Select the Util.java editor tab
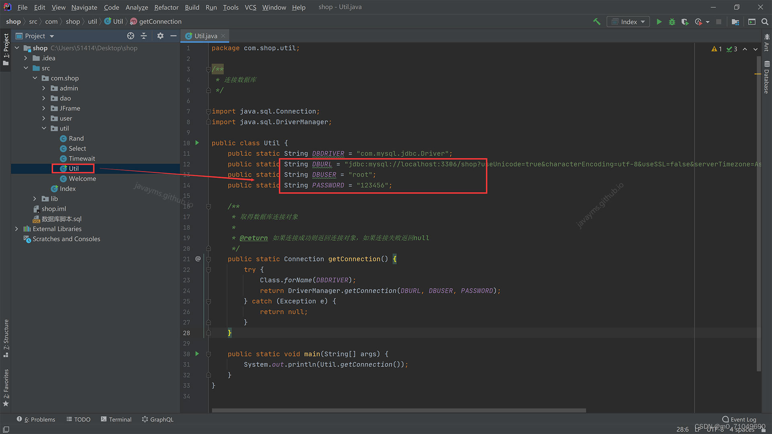Screen dimensions: 772x434 click(x=205, y=36)
